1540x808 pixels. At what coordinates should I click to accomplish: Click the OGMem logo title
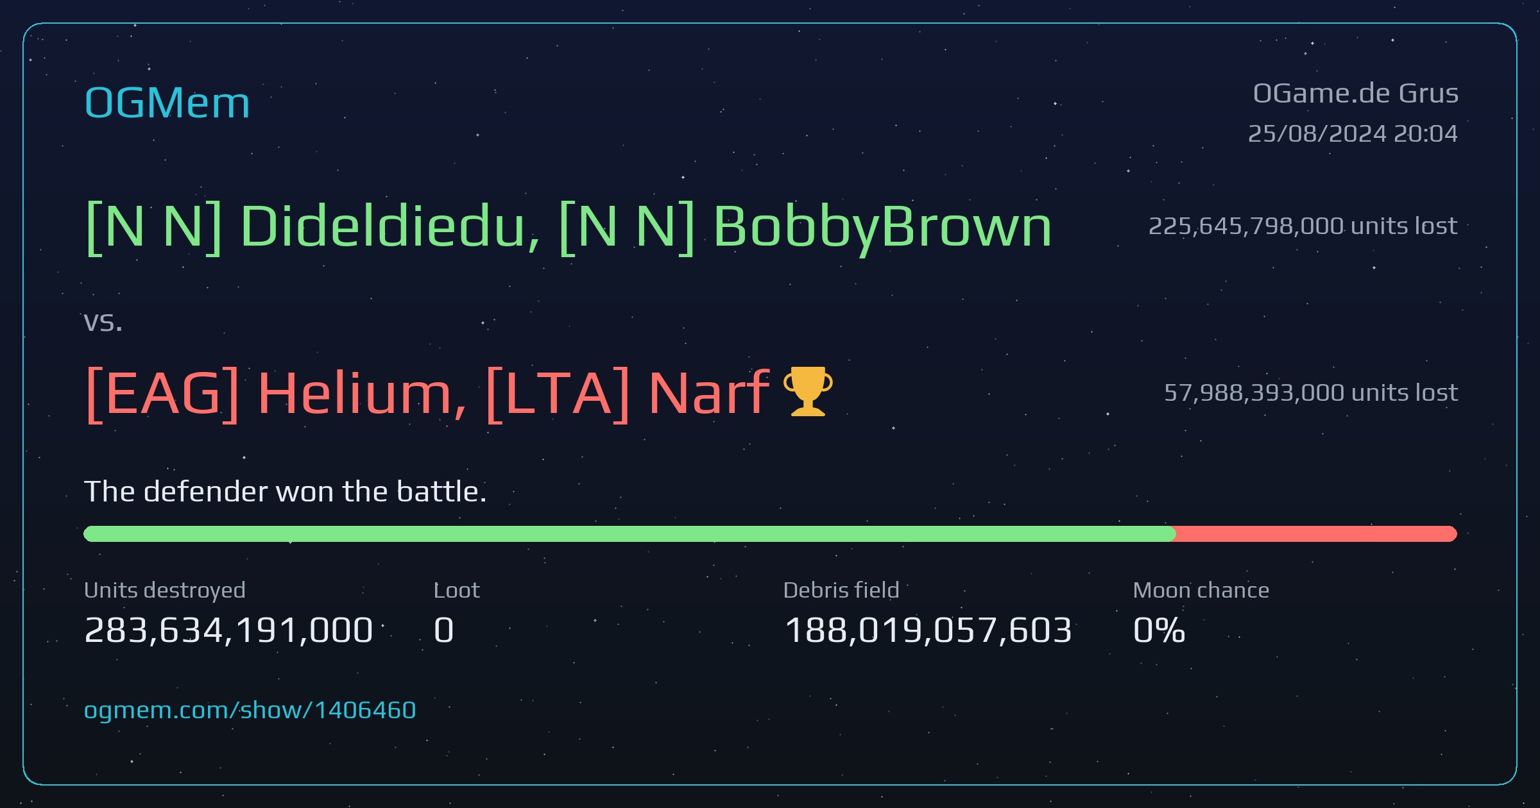click(x=167, y=103)
